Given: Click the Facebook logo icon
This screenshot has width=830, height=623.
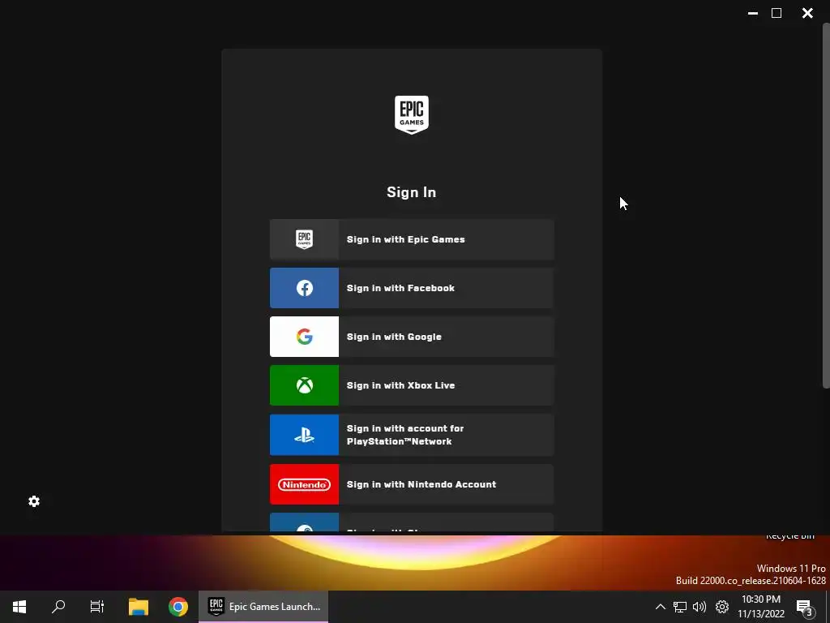Looking at the screenshot, I should click(x=305, y=288).
